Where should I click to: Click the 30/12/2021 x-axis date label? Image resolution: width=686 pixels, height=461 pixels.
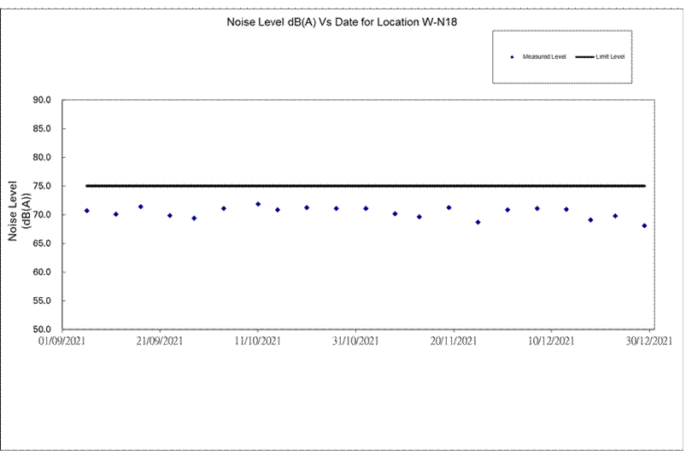pos(649,341)
